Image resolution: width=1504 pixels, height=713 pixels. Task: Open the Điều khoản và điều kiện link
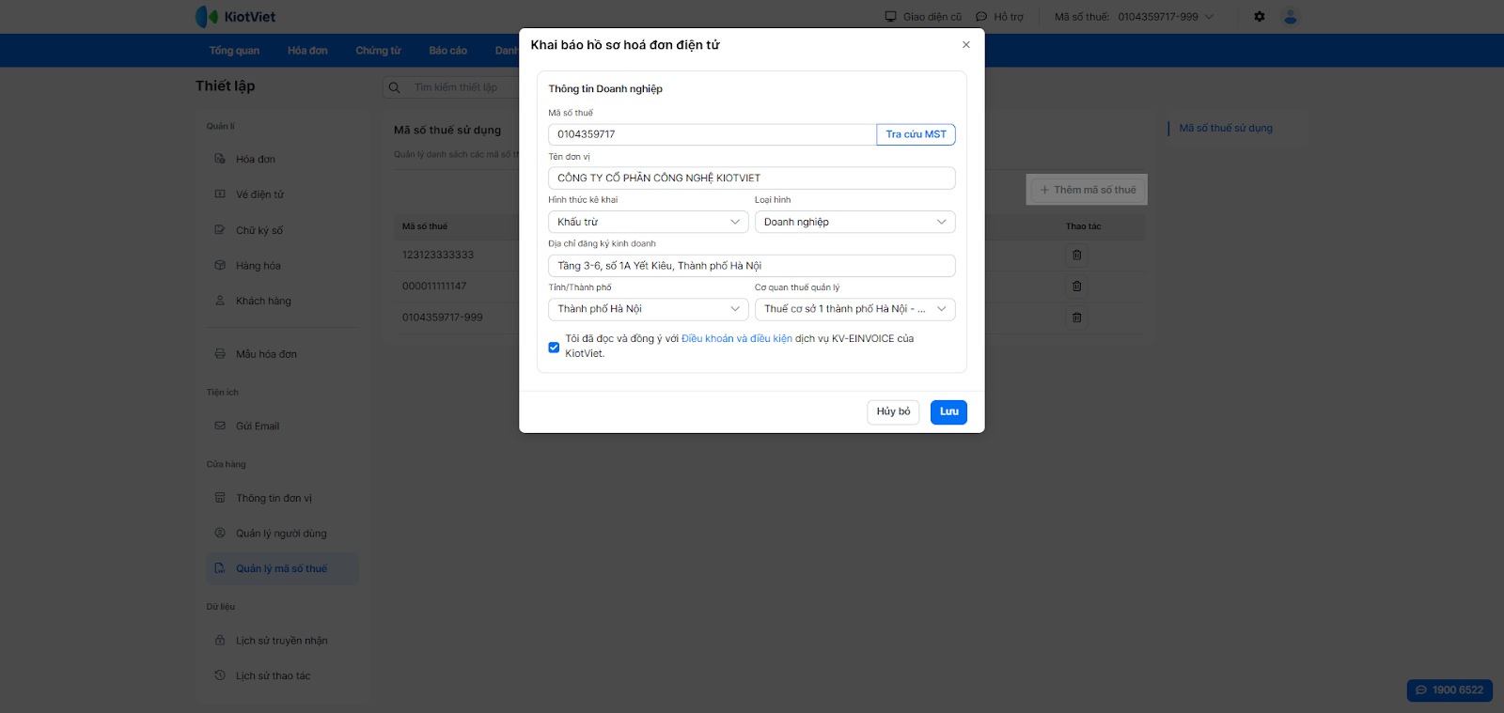coord(736,339)
